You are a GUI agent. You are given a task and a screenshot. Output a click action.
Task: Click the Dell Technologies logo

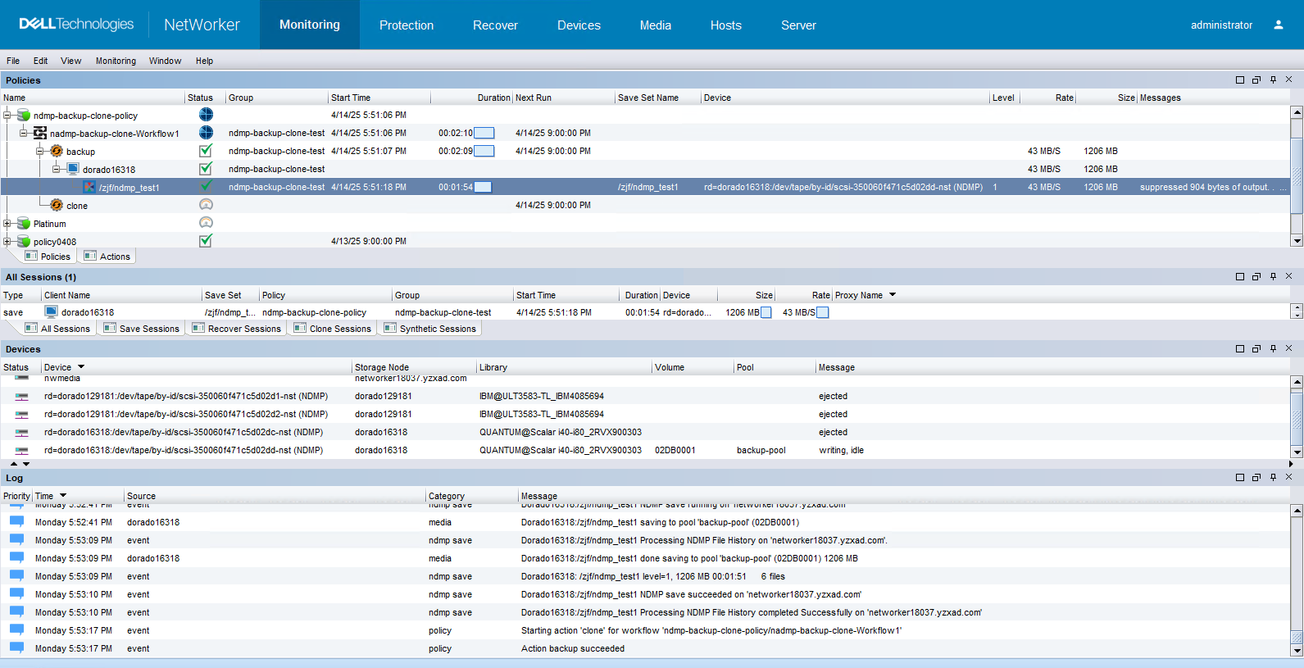(x=76, y=25)
